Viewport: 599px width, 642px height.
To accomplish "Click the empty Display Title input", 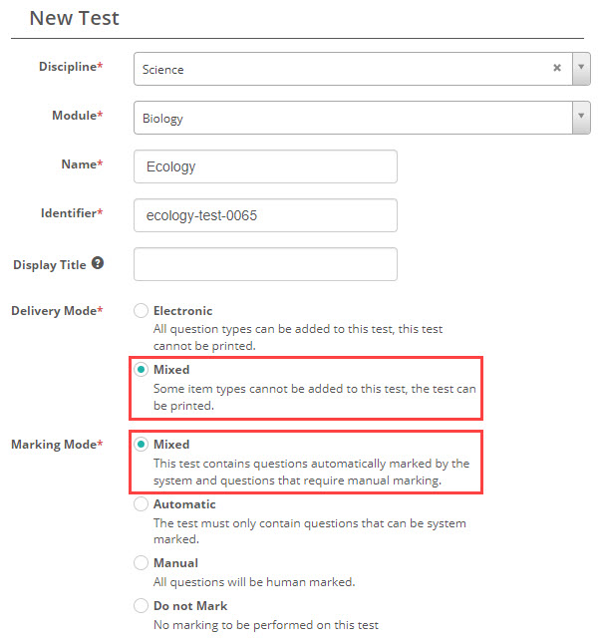I will click(x=265, y=264).
